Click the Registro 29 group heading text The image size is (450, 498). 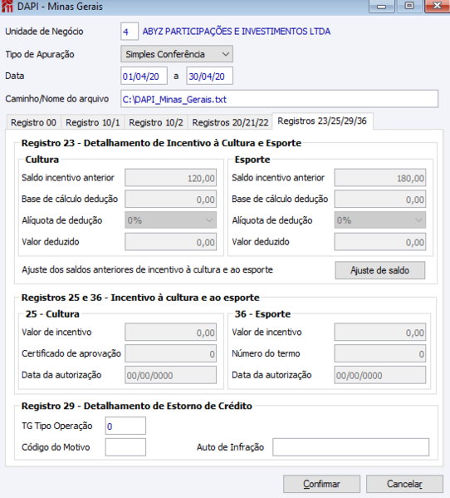(x=137, y=406)
